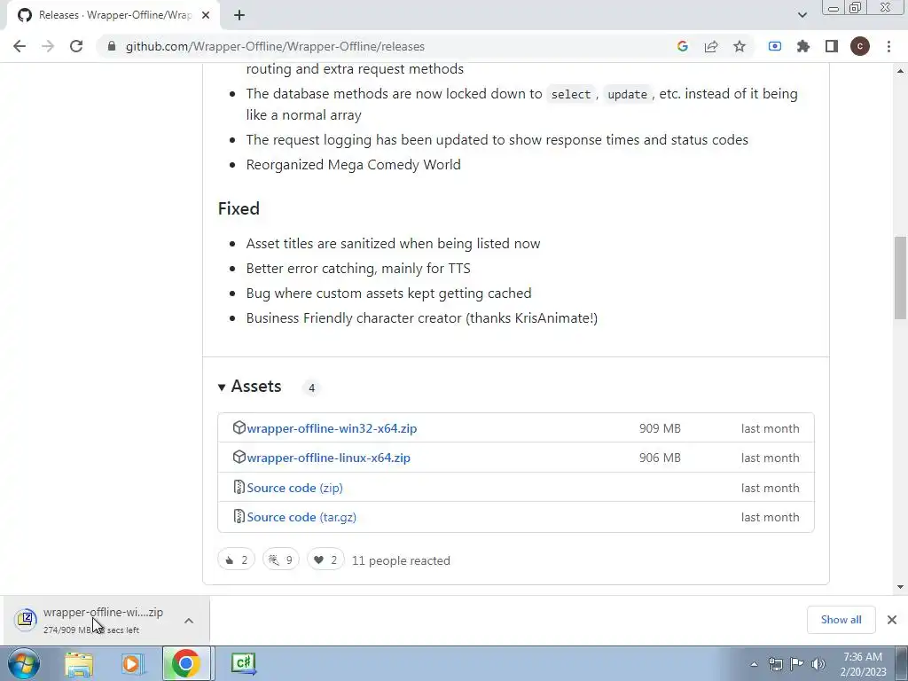
Task: React with thumbs up (2)
Action: 236,560
